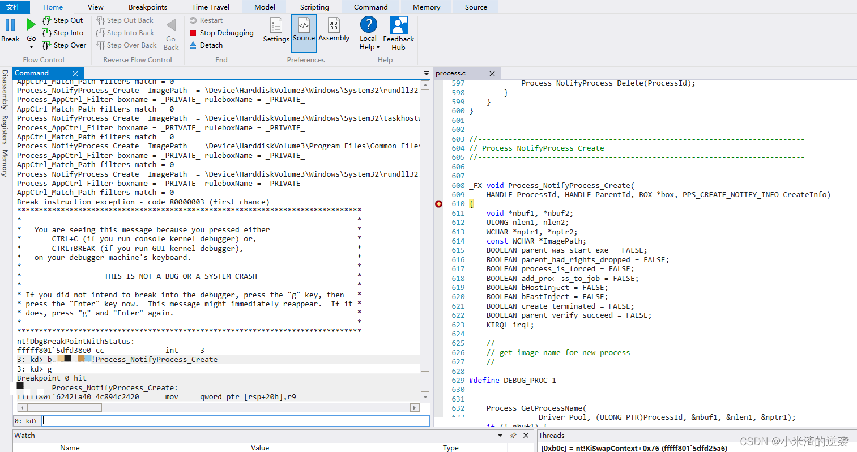Expand the Go button dropdown arrow
The width and height of the screenshot is (857, 452).
pyautogui.click(x=31, y=48)
